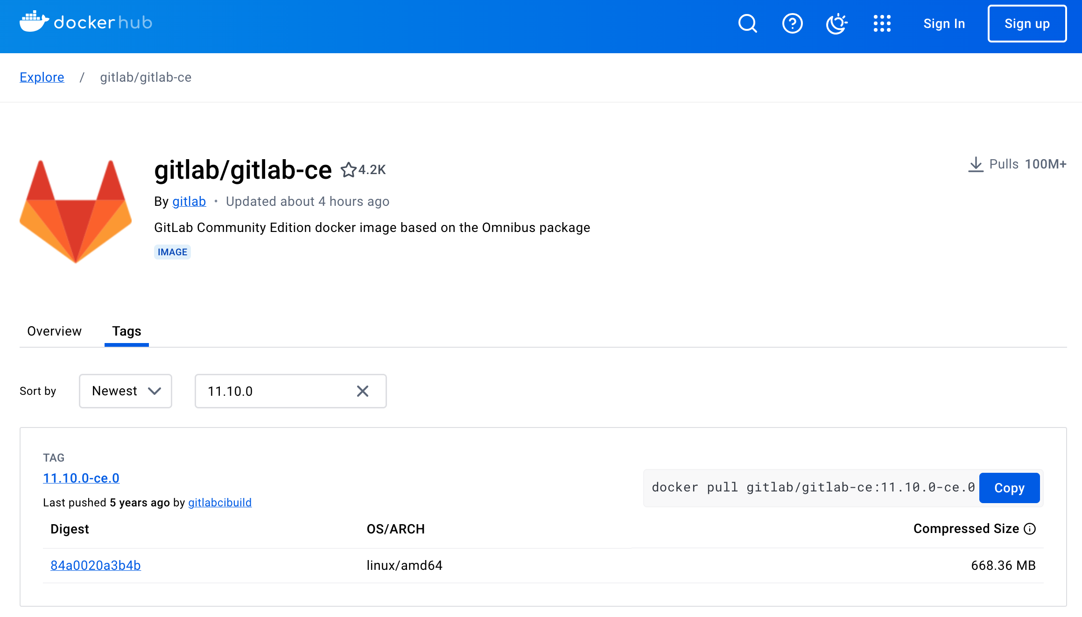This screenshot has height=617, width=1082.
Task: Open tag 11.10.0-ce.0 link
Action: pyautogui.click(x=81, y=478)
